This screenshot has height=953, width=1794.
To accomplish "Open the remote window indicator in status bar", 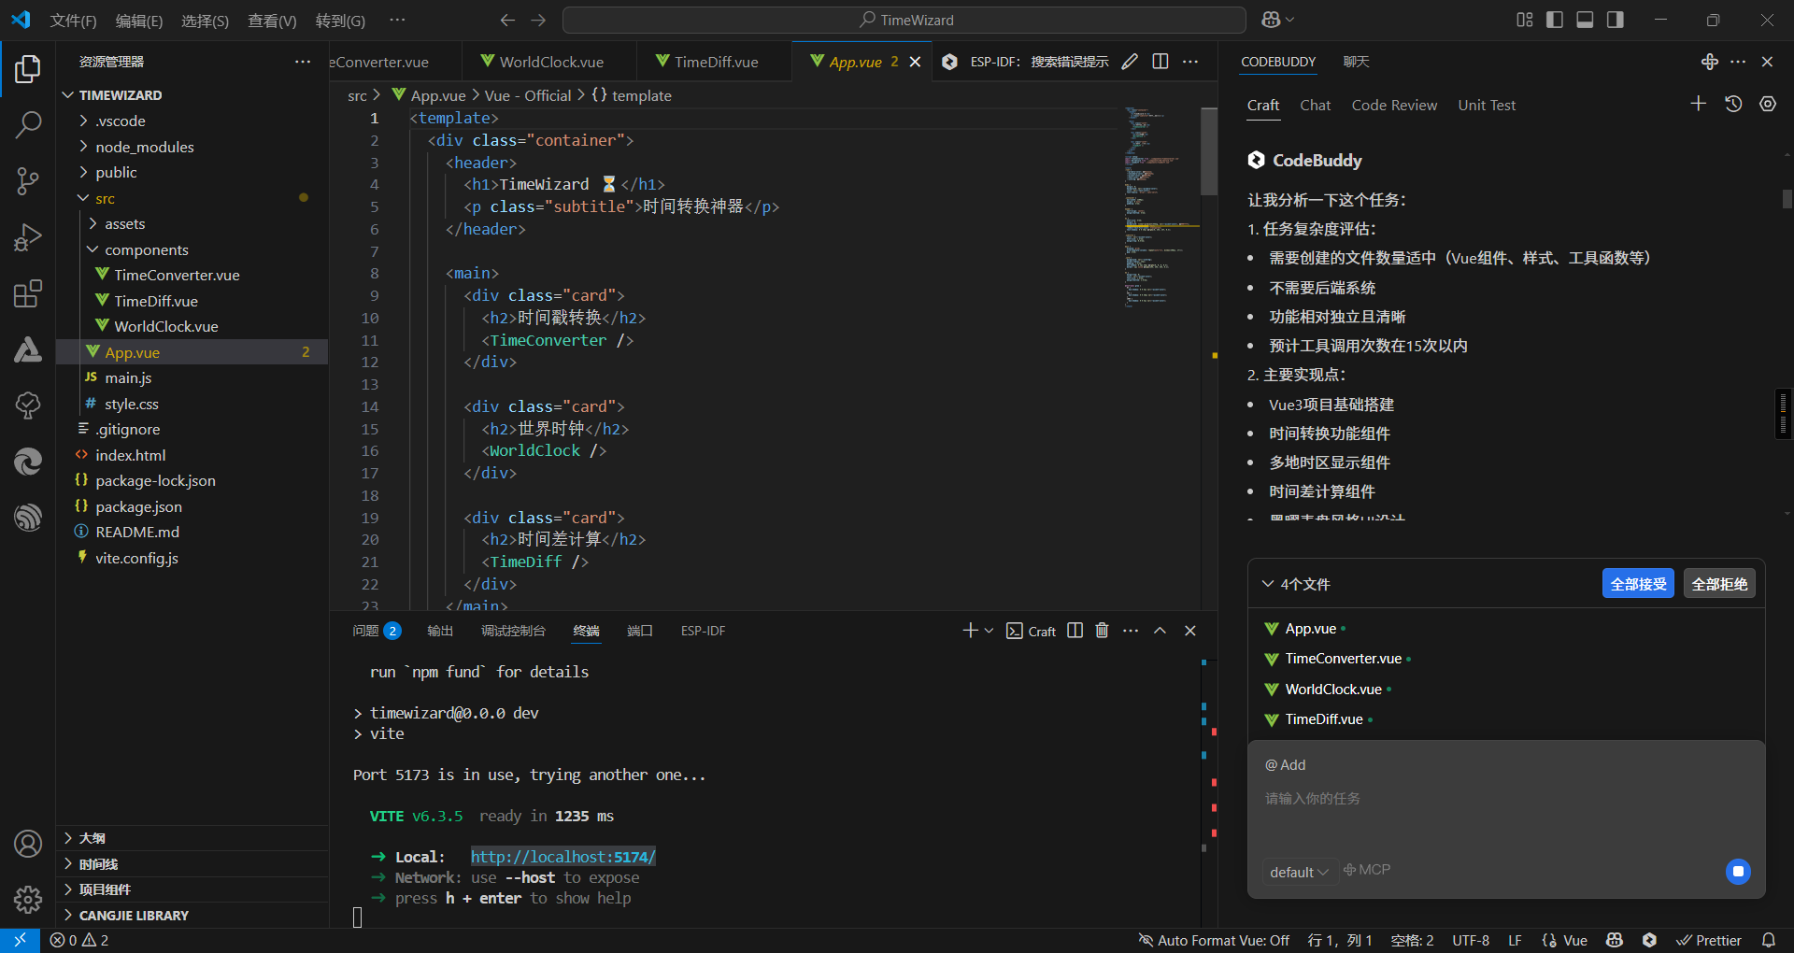I will 20,940.
